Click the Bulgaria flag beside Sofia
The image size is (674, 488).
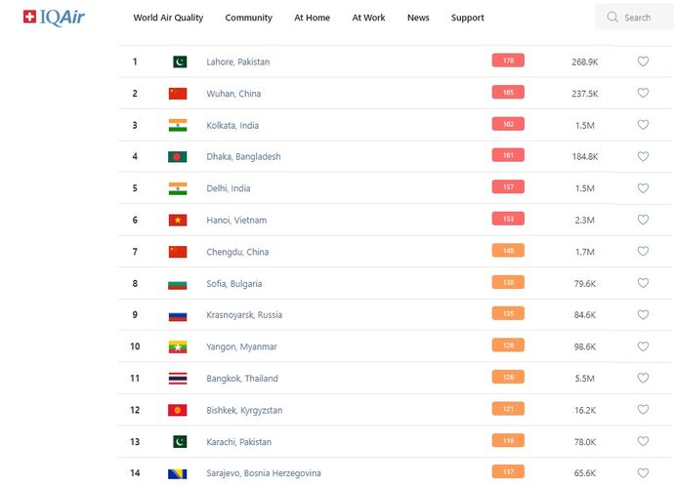click(x=177, y=284)
